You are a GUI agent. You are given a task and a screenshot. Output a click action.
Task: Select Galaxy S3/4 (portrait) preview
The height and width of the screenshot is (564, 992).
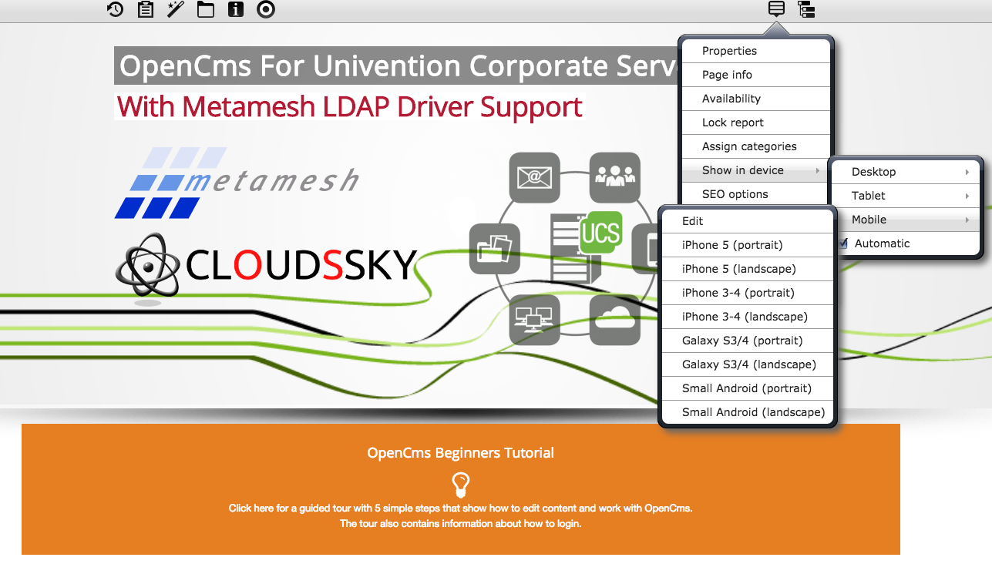click(x=748, y=341)
